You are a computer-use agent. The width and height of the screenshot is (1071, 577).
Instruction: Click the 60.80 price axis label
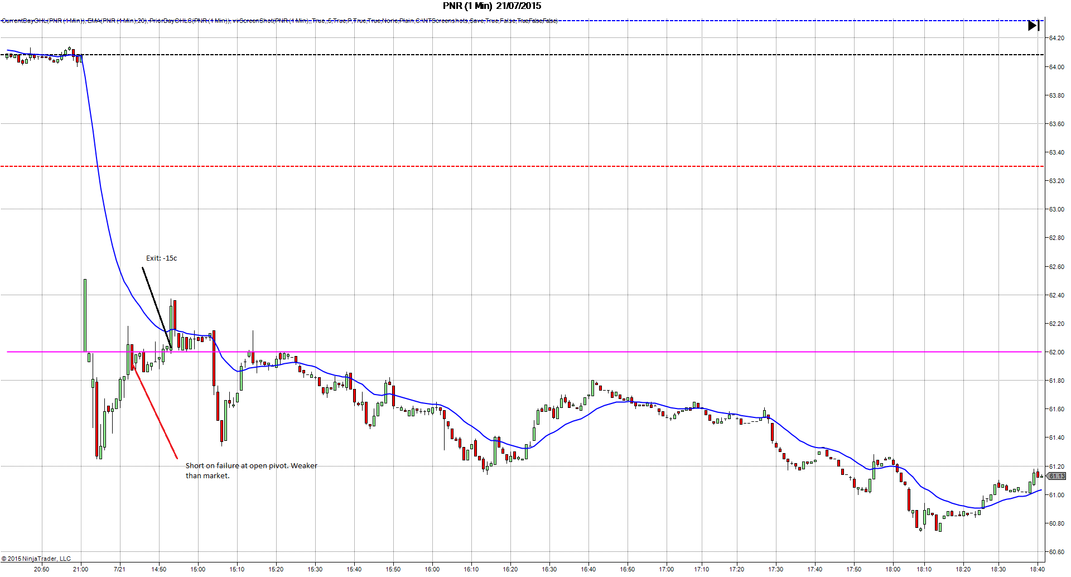(x=1056, y=523)
